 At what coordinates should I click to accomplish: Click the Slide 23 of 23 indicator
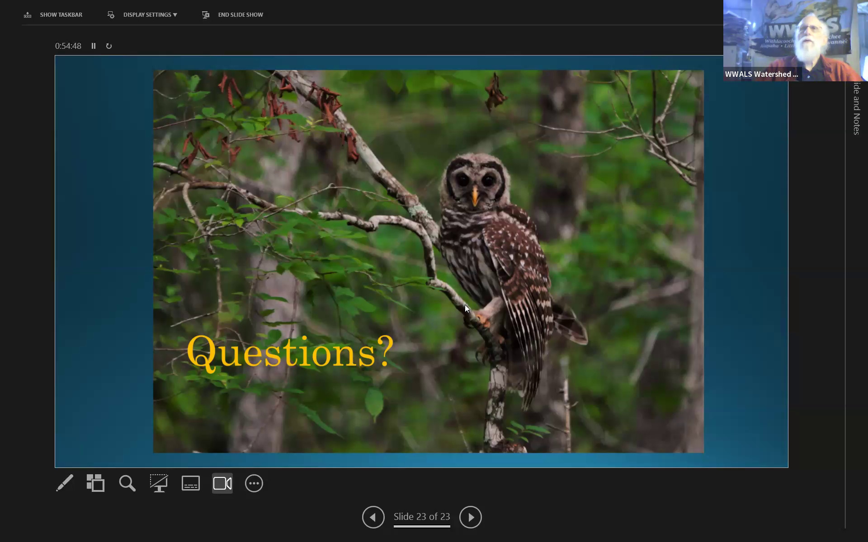pyautogui.click(x=422, y=517)
